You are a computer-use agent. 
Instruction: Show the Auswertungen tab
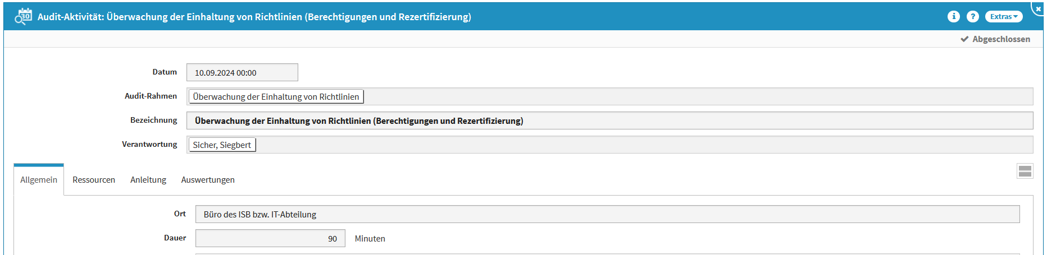(208, 180)
